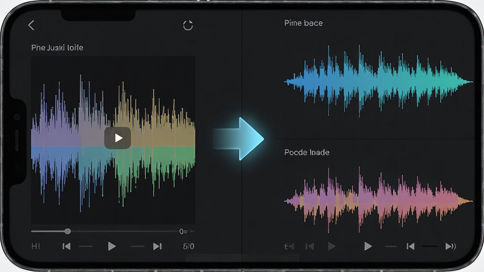
Task: Click the dimmed play button in right panel
Action: (331, 246)
